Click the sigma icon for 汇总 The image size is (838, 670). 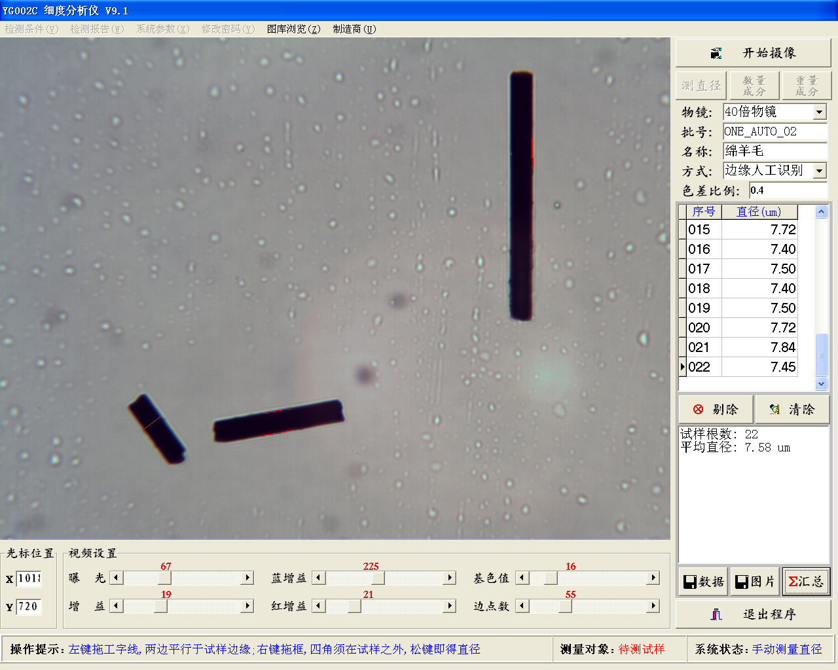click(x=793, y=582)
